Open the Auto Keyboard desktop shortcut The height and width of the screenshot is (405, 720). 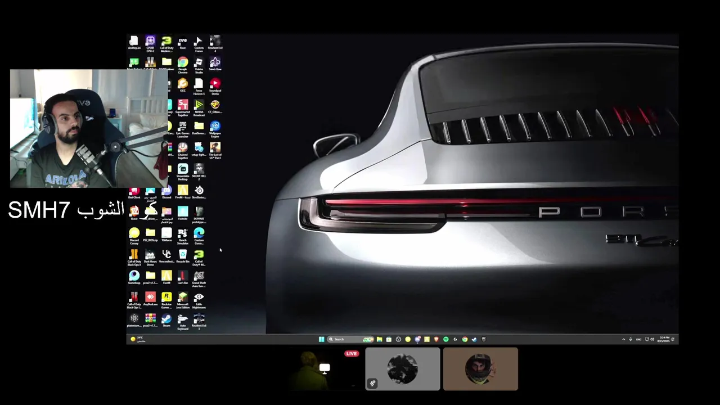183,322
